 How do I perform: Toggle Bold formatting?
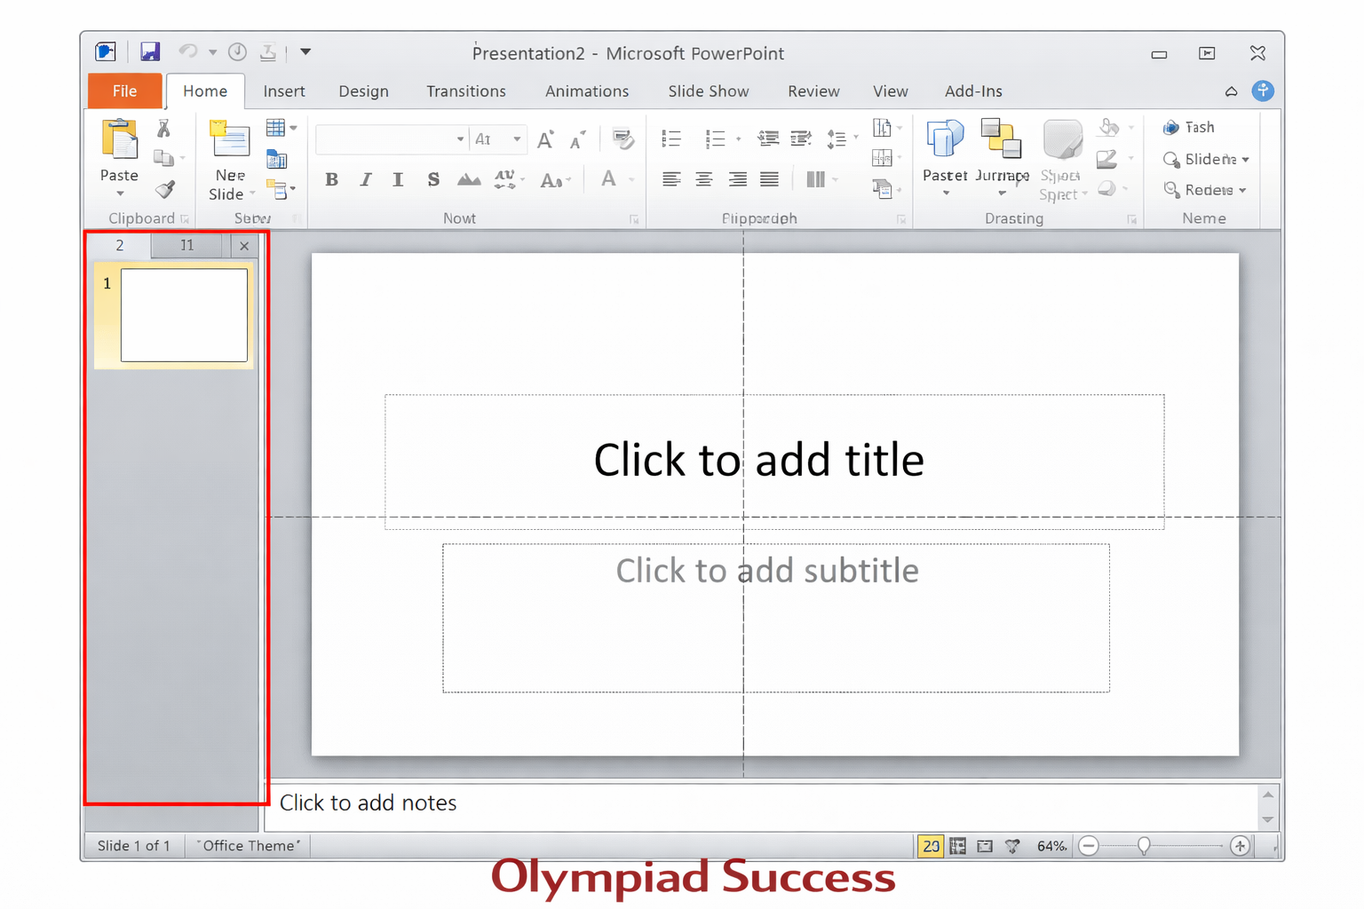(x=331, y=179)
